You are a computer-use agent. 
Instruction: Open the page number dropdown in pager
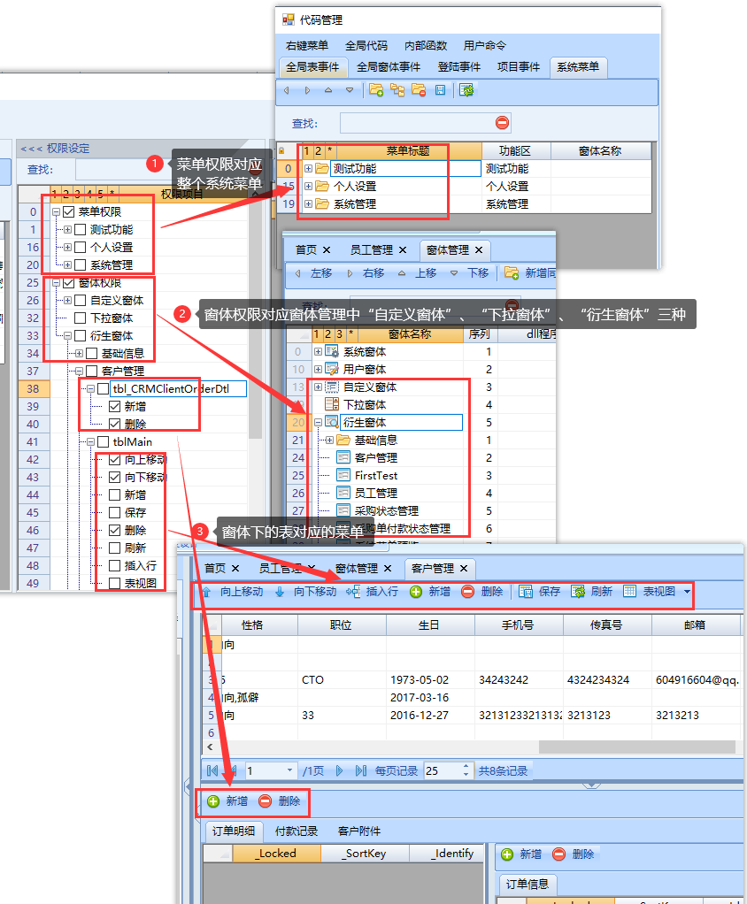click(289, 770)
